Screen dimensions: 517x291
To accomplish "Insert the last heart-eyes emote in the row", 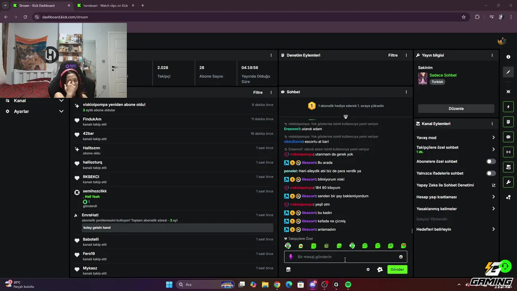I will tap(404, 246).
